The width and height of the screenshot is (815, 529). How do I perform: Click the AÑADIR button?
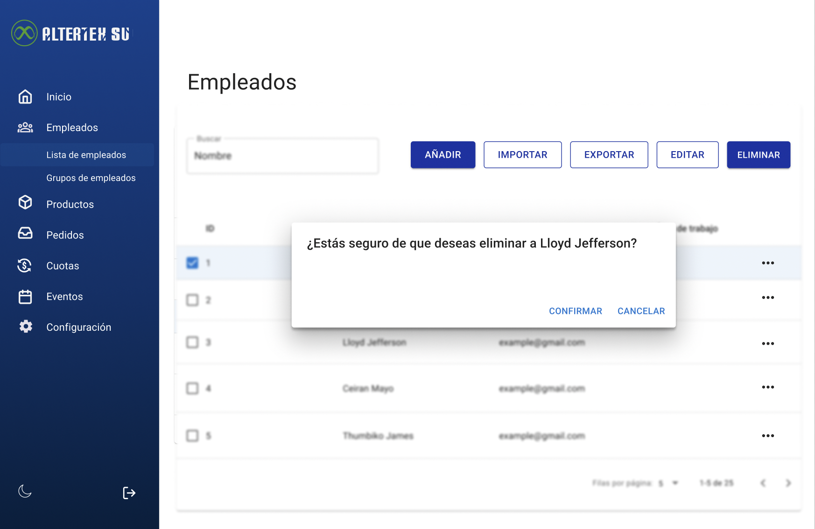pos(443,155)
